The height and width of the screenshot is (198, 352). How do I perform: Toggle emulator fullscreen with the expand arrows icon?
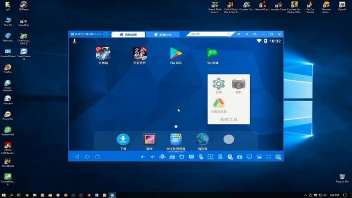point(268,157)
